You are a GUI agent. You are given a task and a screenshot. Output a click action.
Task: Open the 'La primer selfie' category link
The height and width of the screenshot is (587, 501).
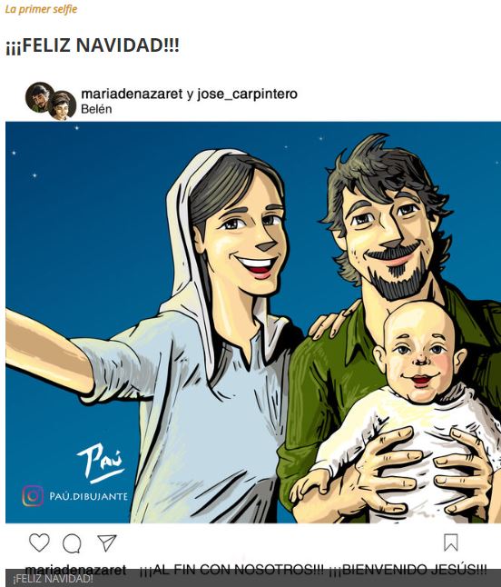tap(41, 9)
